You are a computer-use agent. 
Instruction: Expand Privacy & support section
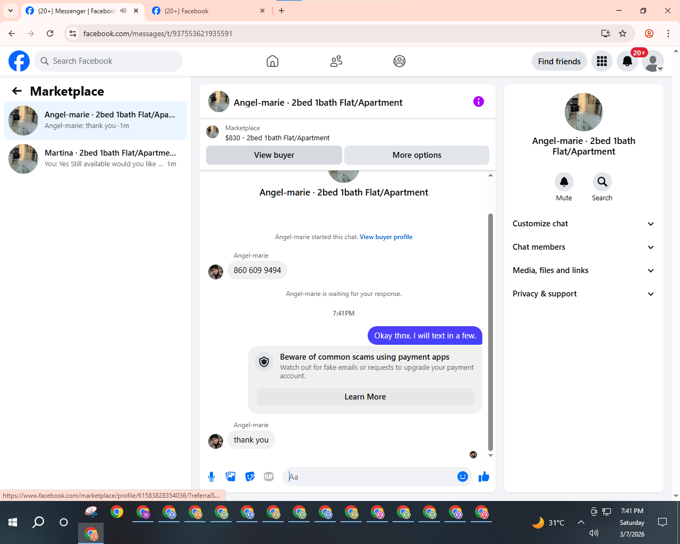tap(584, 294)
